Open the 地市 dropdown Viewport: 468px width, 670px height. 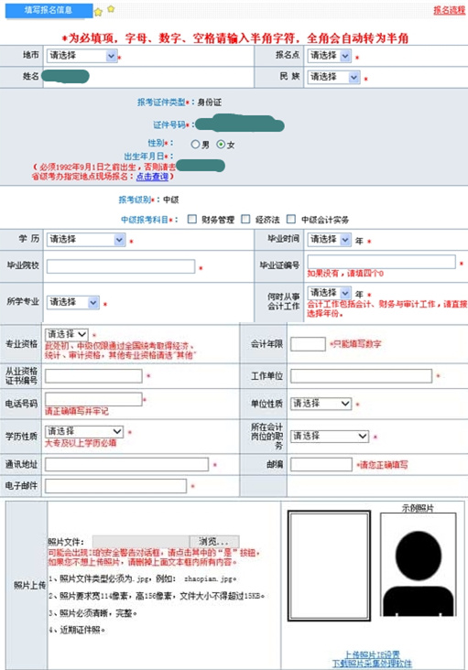[82, 56]
